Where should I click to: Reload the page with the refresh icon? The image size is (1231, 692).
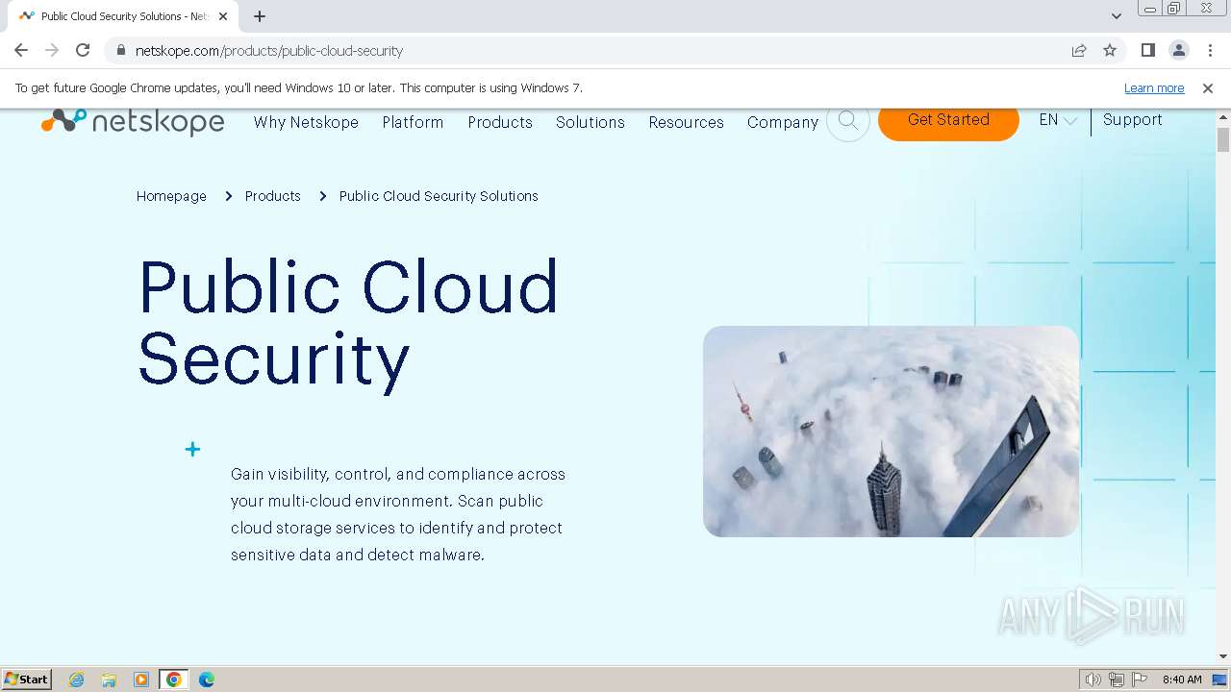[83, 50]
